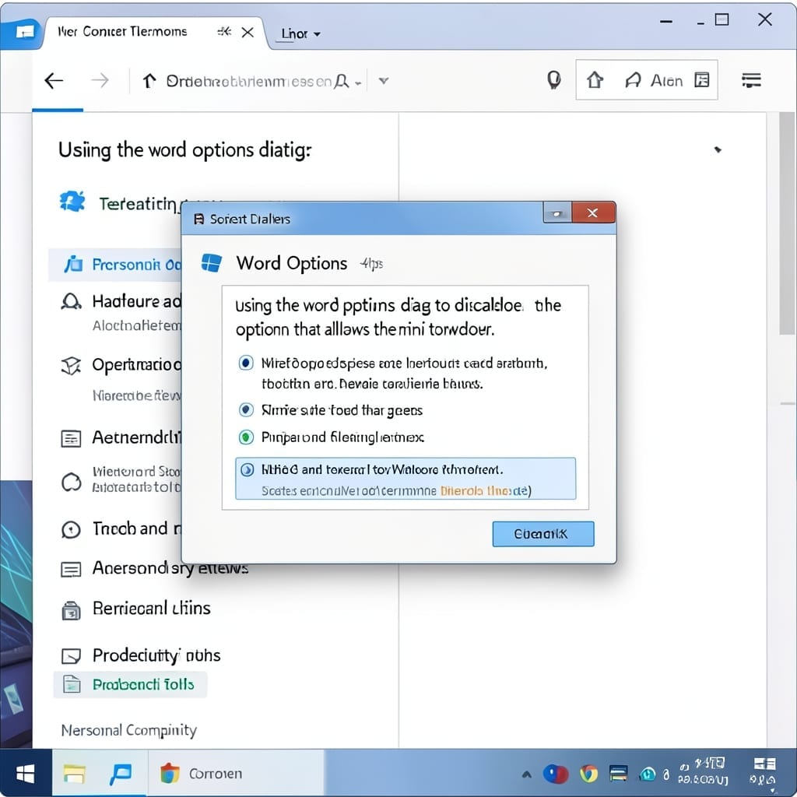This screenshot has width=797, height=797.
Task: Click the screen icon beside Prodeciutty nbhs
Action: 71,655
